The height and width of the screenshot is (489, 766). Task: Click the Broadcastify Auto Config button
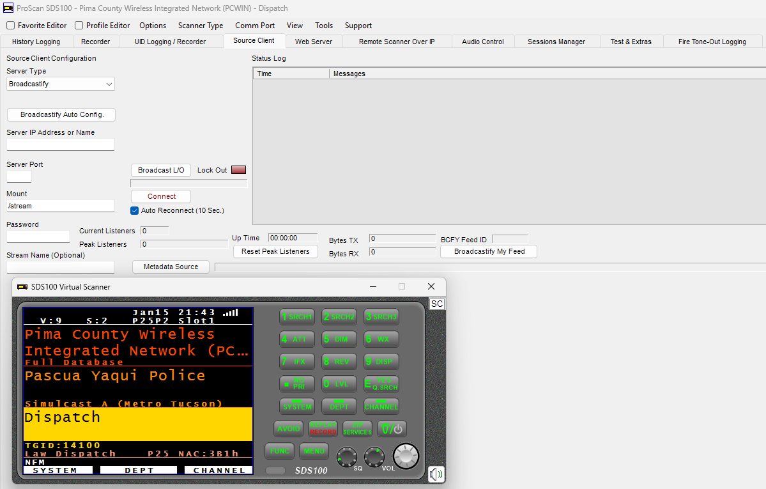[x=61, y=114]
